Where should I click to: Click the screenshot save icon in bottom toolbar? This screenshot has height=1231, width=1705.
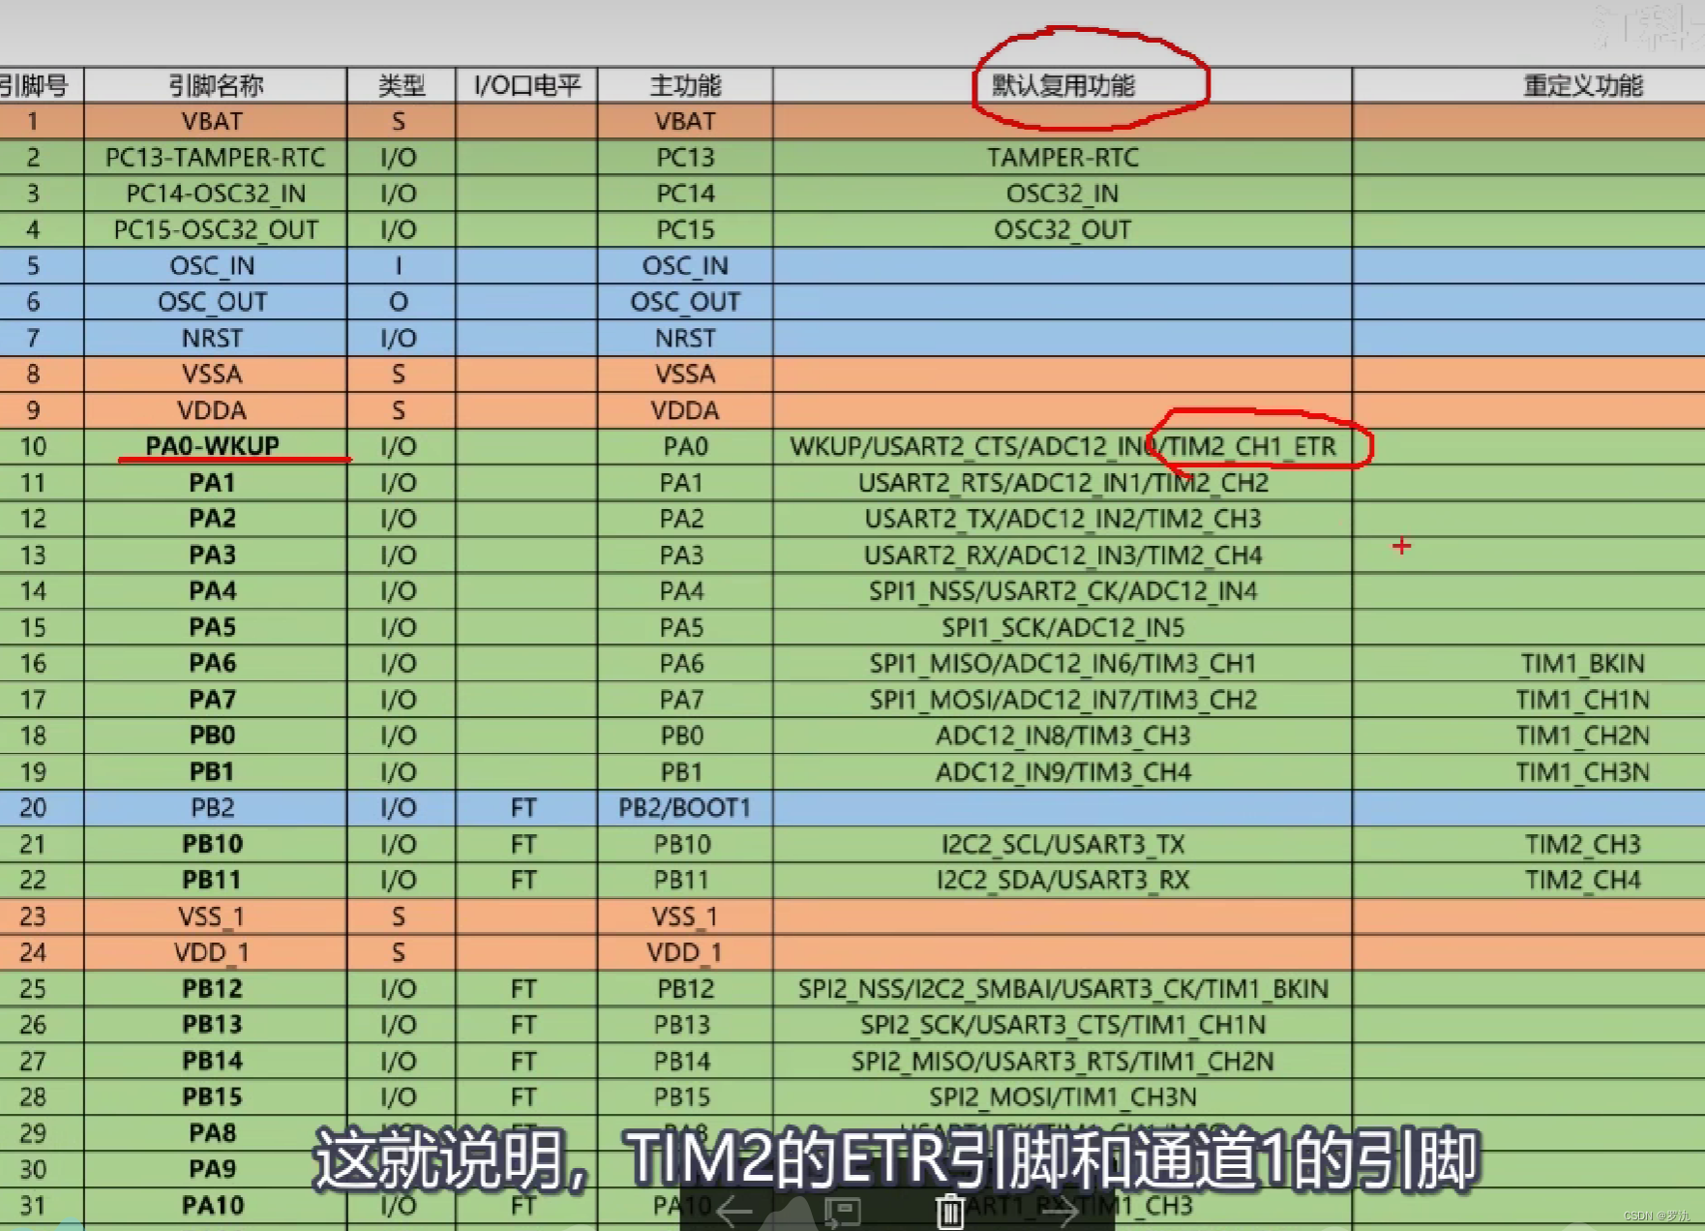(x=841, y=1211)
